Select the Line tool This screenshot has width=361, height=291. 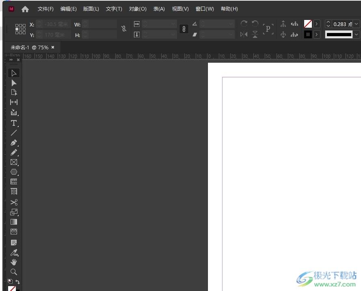pos(14,133)
